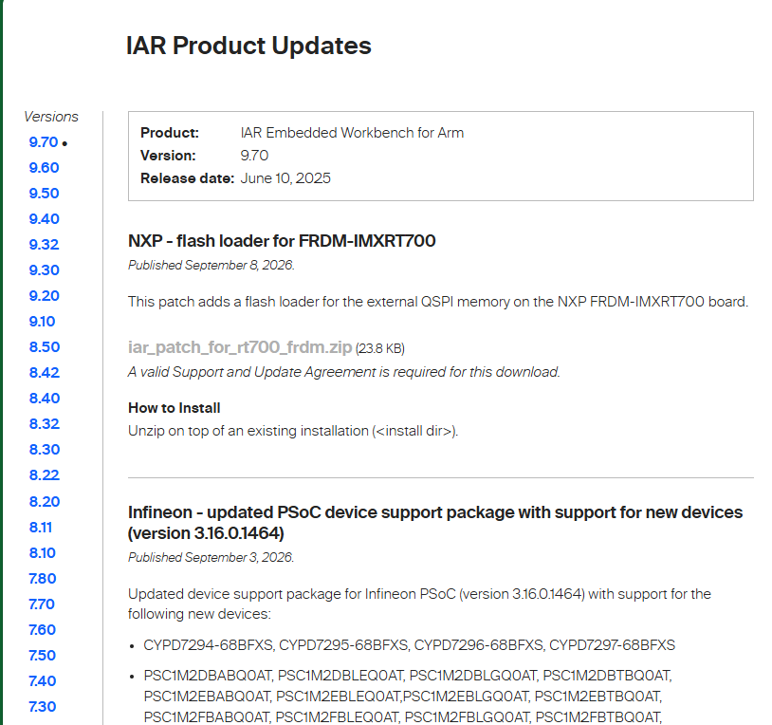Open version 9.20 updates
The height and width of the screenshot is (725, 772).
[x=44, y=296]
